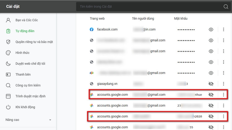The width and height of the screenshot is (232, 130).
Task: Open more actions for row with no username
Action: (223, 62)
